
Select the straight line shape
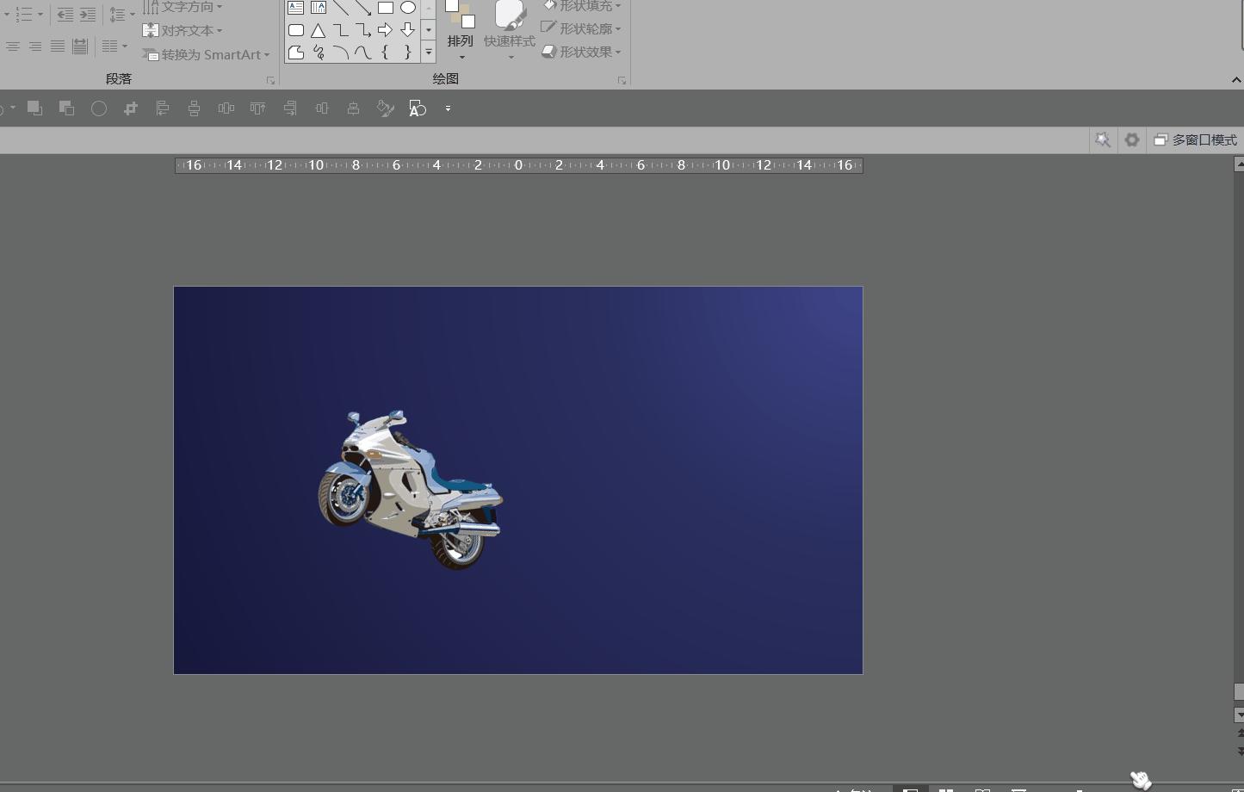coord(340,8)
